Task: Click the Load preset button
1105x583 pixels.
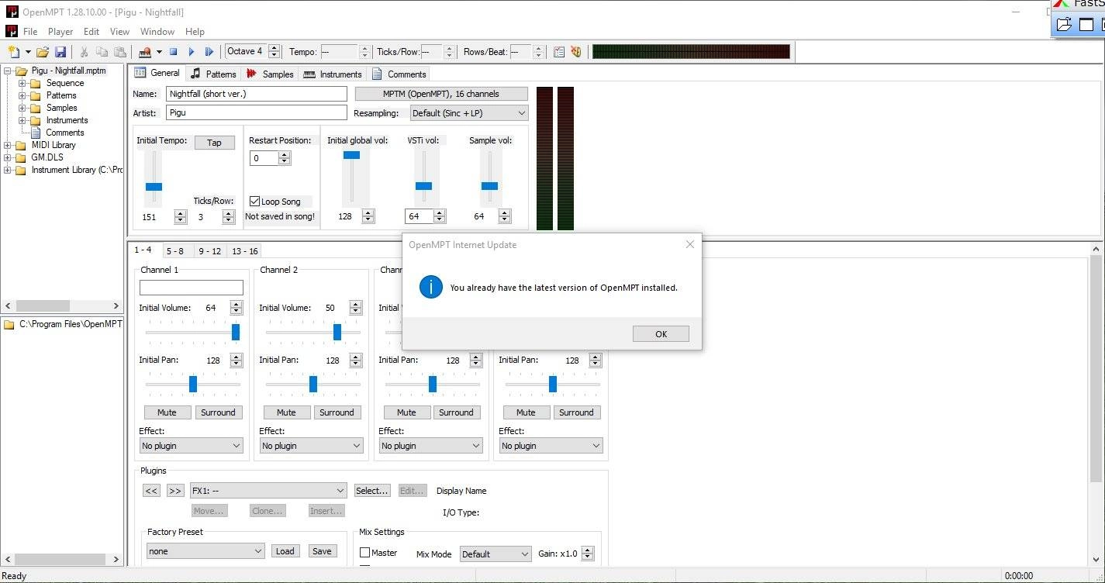Action: point(285,551)
